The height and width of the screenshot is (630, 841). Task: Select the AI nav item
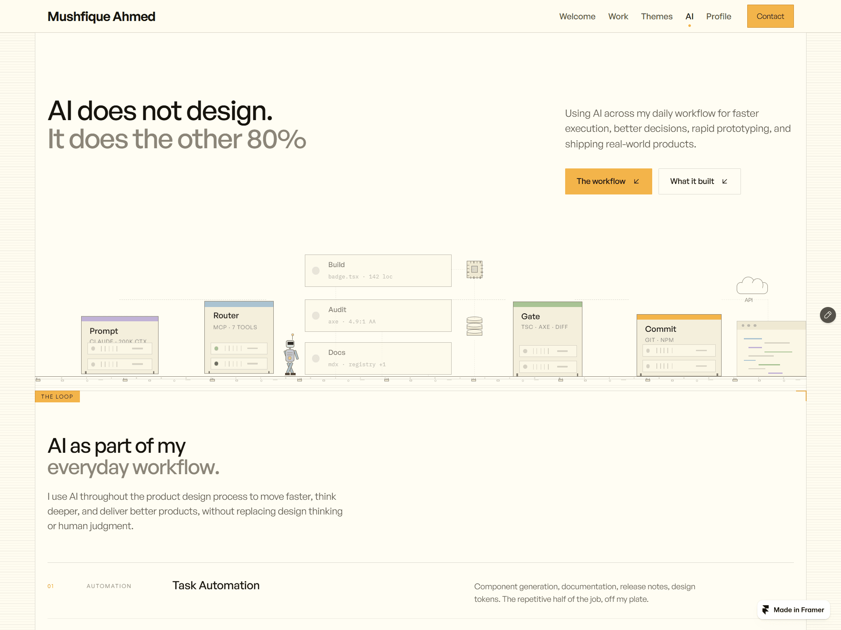click(690, 16)
